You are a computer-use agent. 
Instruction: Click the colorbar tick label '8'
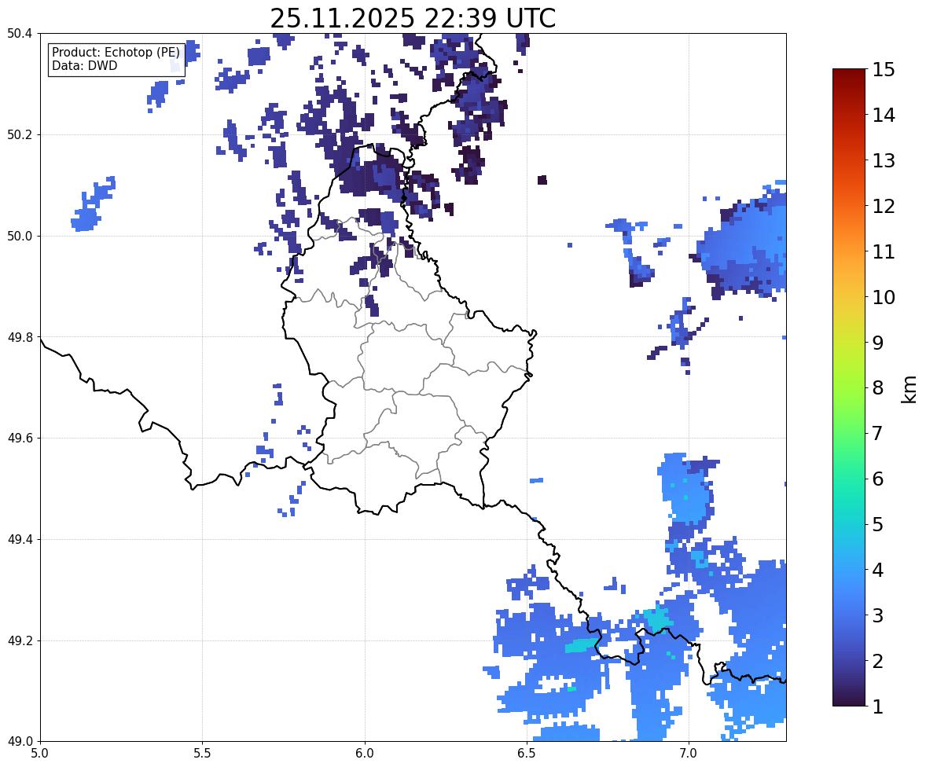coord(878,388)
